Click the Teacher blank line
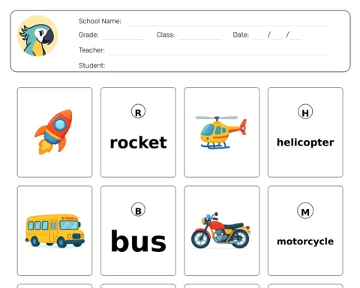The image size is (360, 288). (219, 54)
